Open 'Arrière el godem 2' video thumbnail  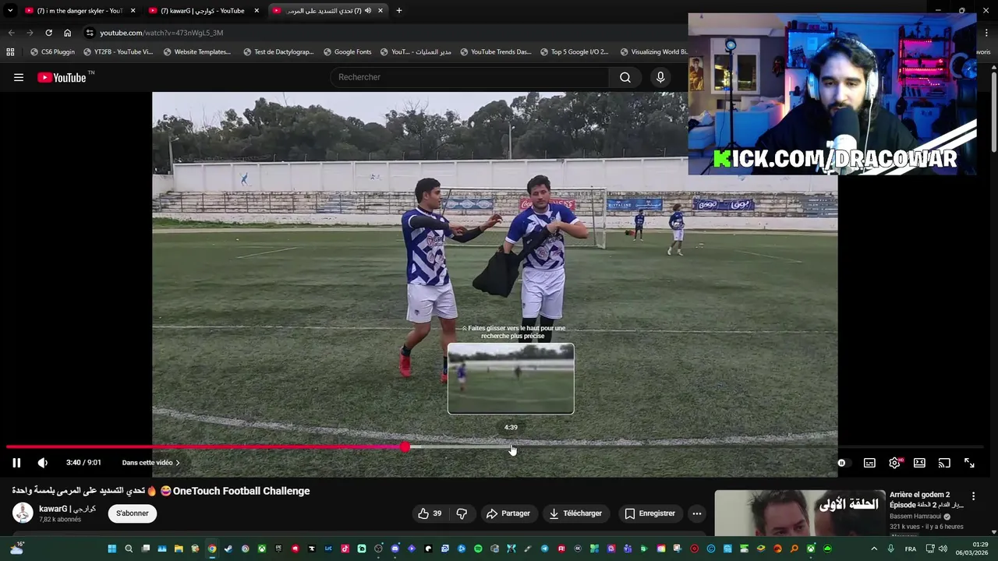[x=800, y=513]
